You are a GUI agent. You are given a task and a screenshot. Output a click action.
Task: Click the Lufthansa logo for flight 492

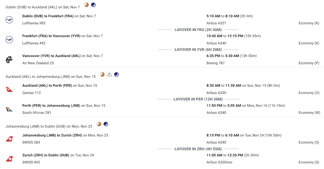(x=9, y=39)
